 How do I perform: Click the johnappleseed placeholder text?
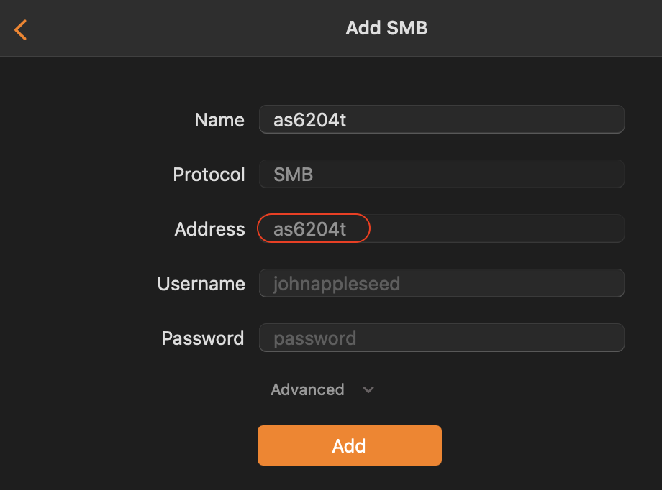[x=336, y=284]
